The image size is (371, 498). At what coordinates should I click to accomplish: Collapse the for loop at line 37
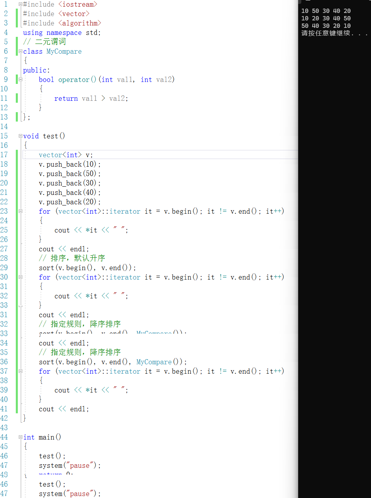point(20,371)
